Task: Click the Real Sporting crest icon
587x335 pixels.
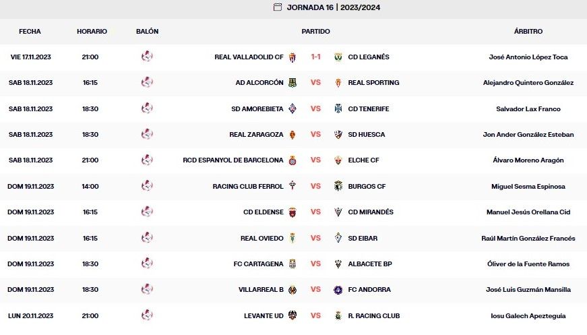Action: pyautogui.click(x=339, y=83)
